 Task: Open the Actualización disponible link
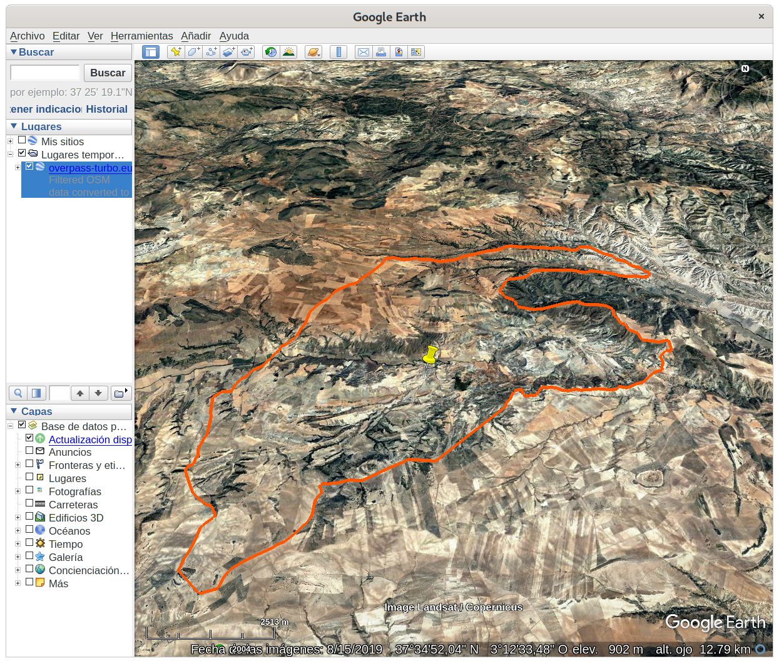90,439
